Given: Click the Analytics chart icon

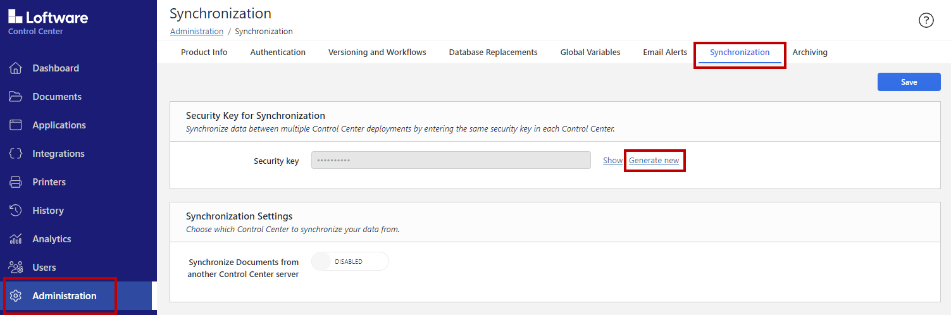Looking at the screenshot, I should [16, 239].
